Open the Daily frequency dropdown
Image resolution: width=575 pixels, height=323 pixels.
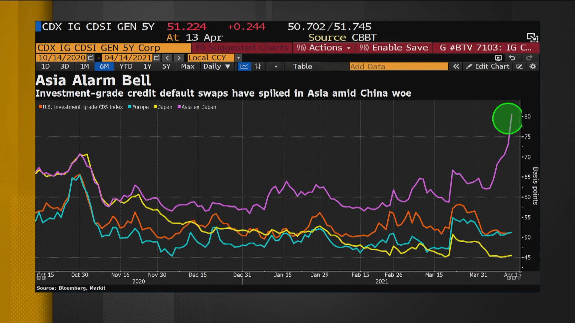pos(217,66)
